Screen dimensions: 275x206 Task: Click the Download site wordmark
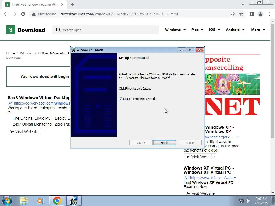(x=31, y=30)
